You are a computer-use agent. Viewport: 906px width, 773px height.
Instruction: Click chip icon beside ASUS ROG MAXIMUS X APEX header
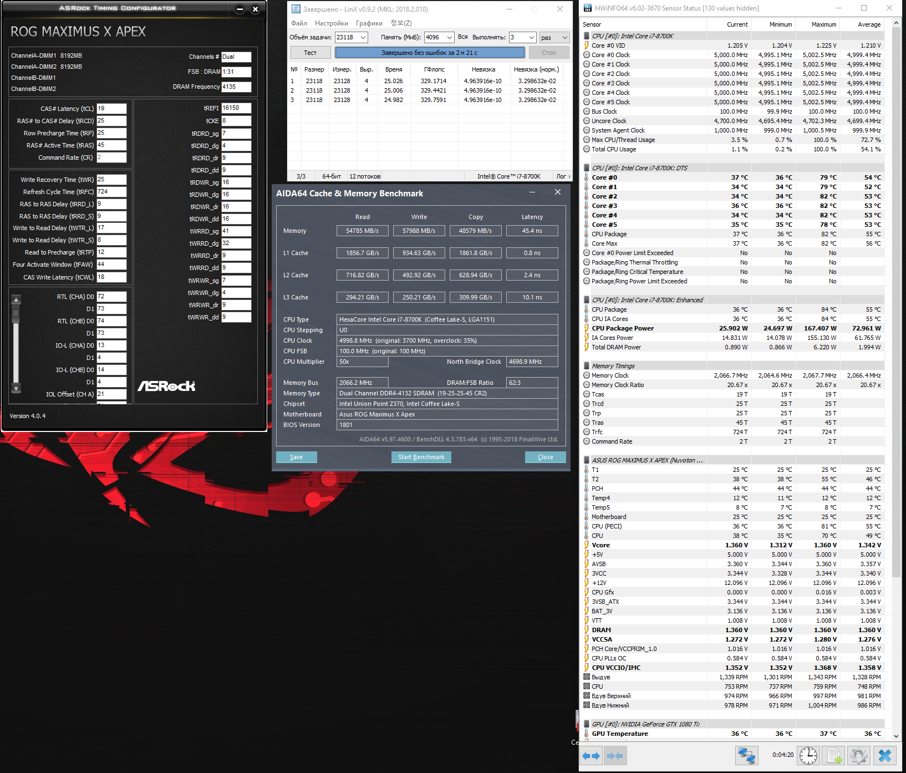(587, 460)
